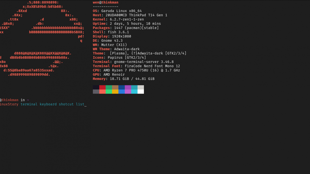Click the bright cyan swatch in bottom row
This screenshot has width=310, height=174.
pyautogui.click(x=134, y=92)
